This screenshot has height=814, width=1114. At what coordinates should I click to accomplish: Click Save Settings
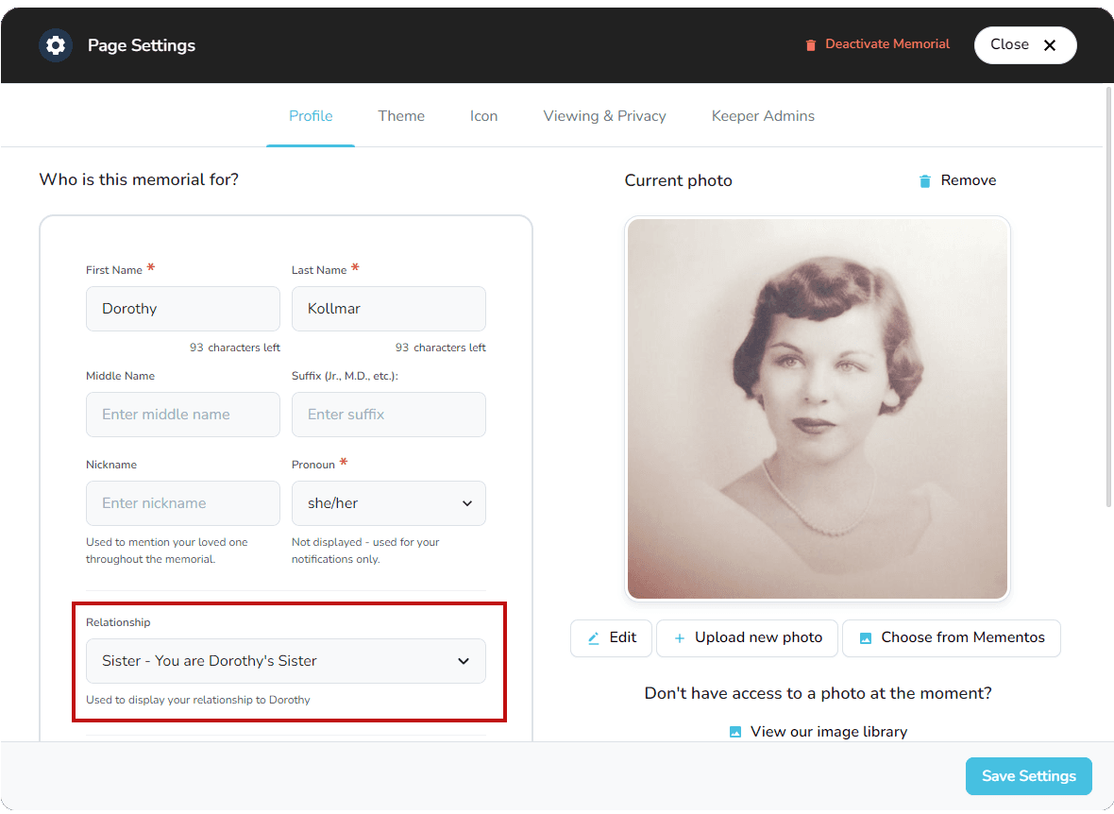coord(1028,775)
